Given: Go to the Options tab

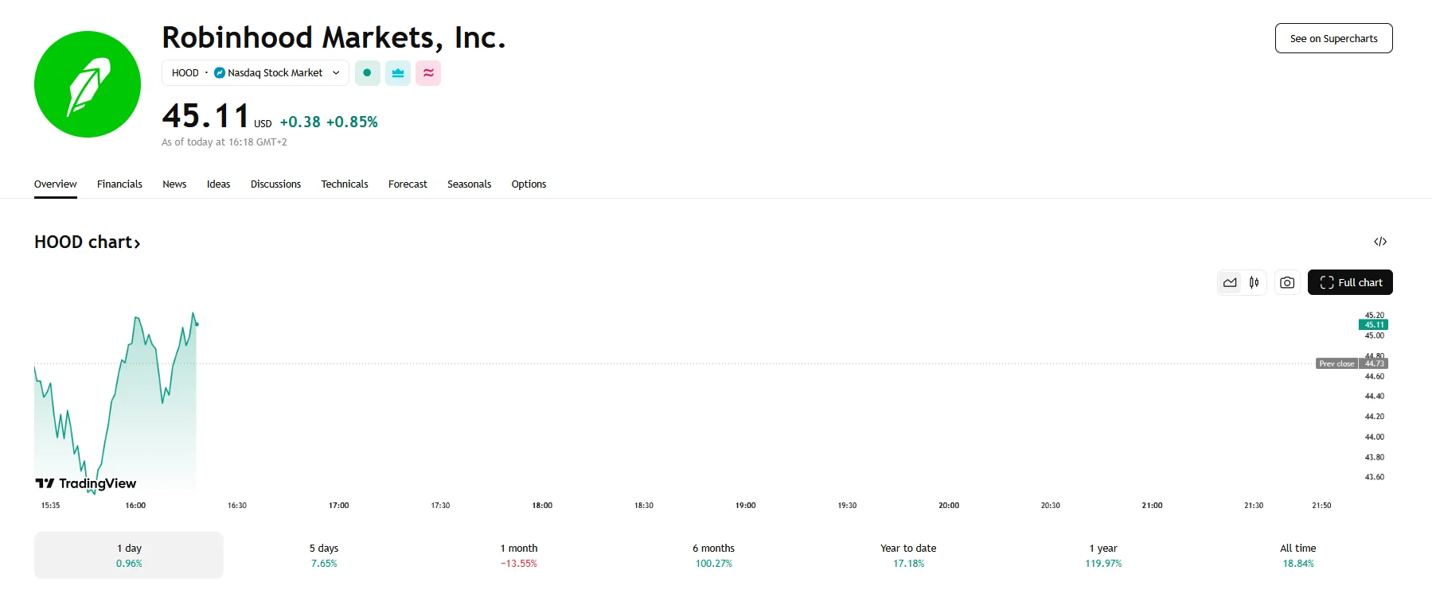Looking at the screenshot, I should [529, 184].
